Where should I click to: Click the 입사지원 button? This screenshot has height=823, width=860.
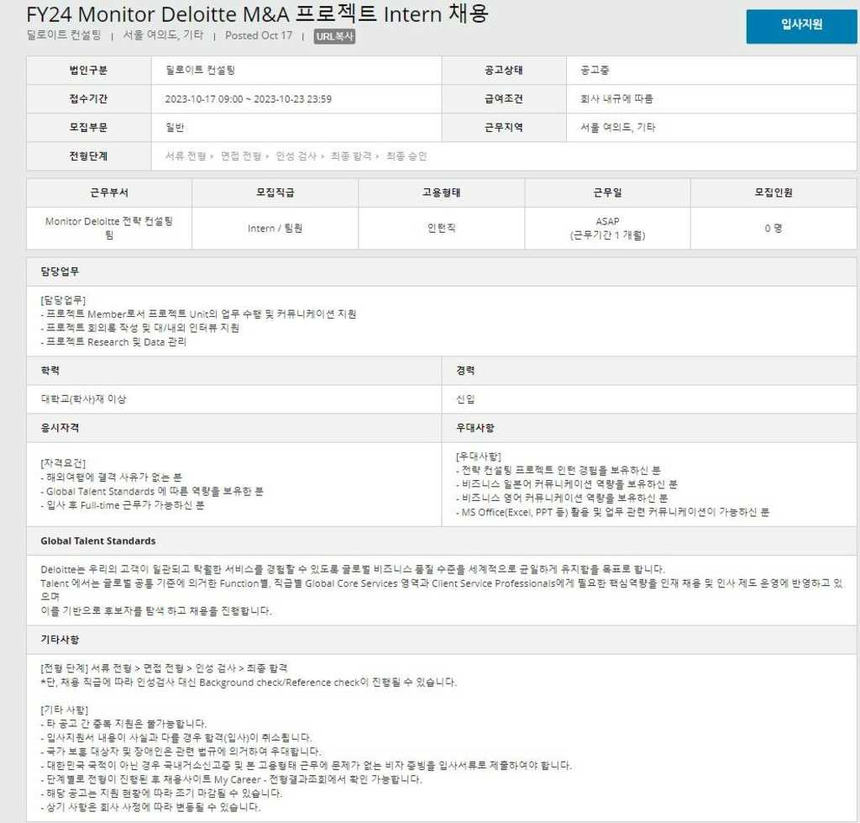click(800, 26)
